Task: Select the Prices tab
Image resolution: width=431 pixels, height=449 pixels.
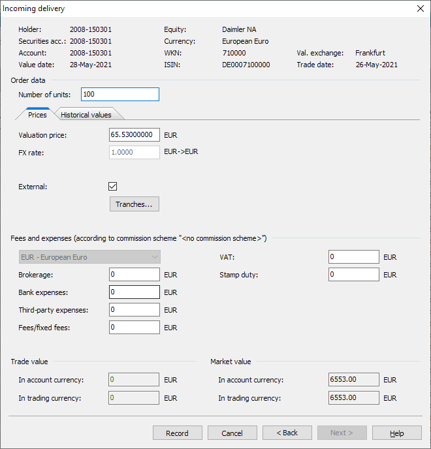Action: 37,115
